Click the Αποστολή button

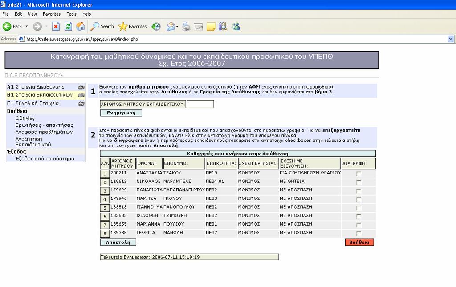(x=118, y=242)
